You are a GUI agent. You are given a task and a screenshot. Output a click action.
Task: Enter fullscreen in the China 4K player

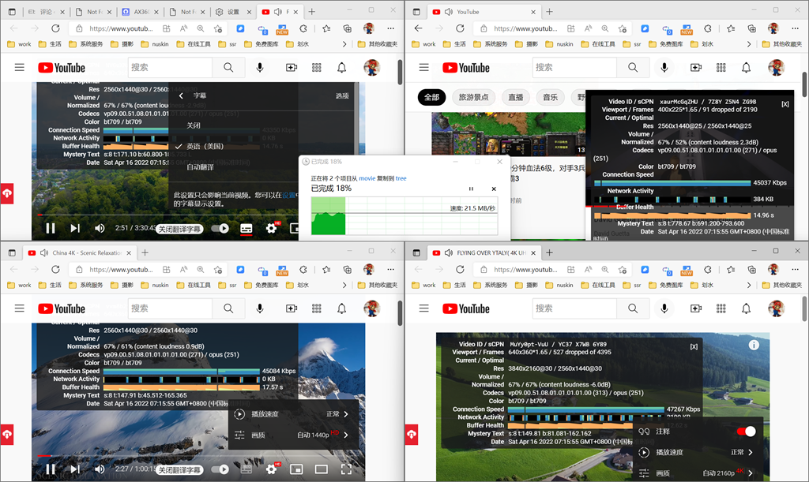tap(346, 469)
